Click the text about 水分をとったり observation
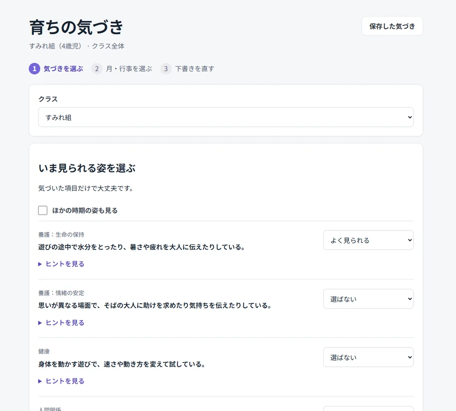The height and width of the screenshot is (411, 456). (x=142, y=247)
